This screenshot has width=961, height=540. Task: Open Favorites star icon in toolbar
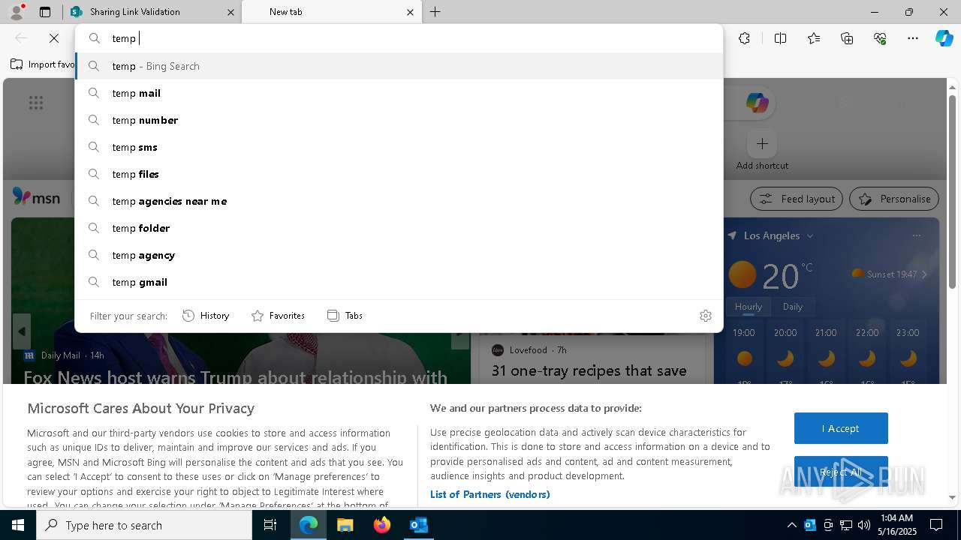coord(814,38)
